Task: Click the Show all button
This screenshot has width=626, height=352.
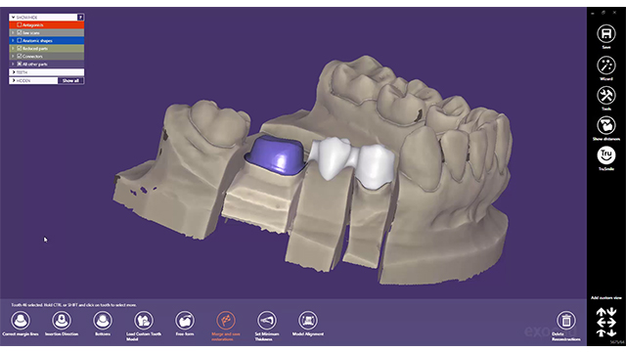Action: (x=70, y=80)
